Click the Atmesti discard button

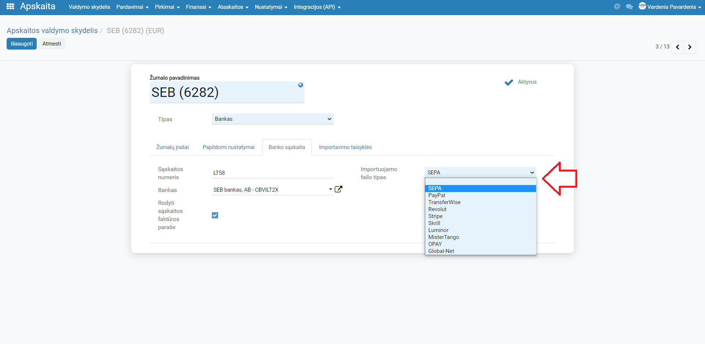pyautogui.click(x=52, y=44)
